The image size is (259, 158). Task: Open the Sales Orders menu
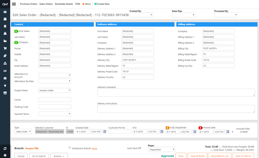(x=46, y=4)
